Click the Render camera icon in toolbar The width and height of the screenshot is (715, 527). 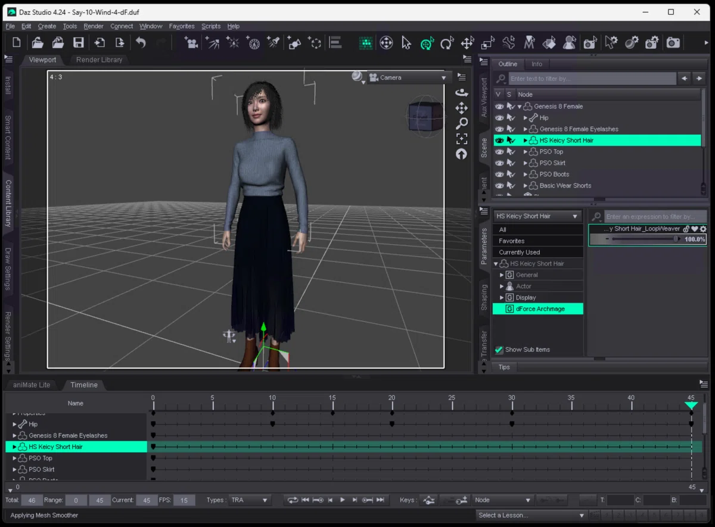click(x=673, y=43)
